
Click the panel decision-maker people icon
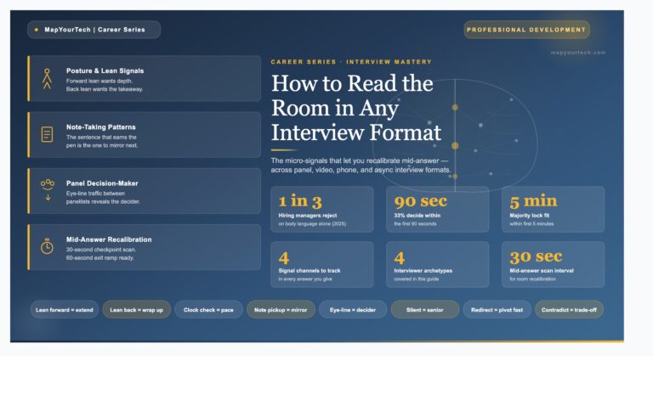coord(48,190)
